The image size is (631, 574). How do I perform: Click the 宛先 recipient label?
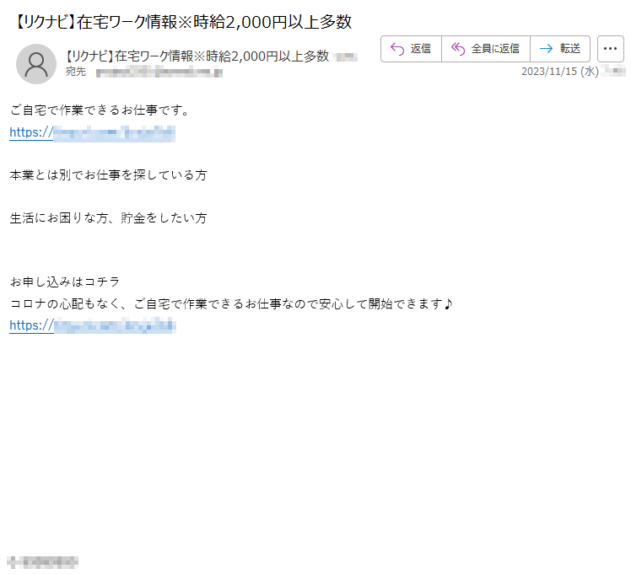tap(76, 72)
